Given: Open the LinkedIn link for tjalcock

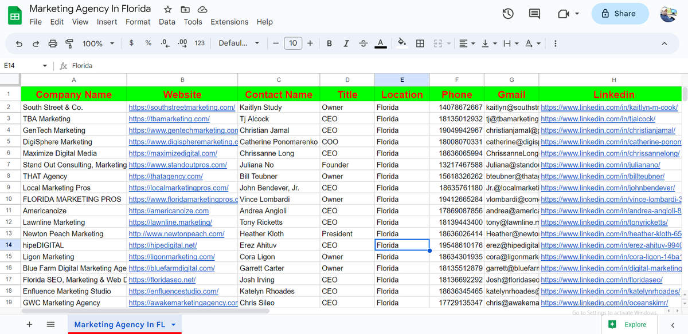Looking at the screenshot, I should tap(598, 119).
